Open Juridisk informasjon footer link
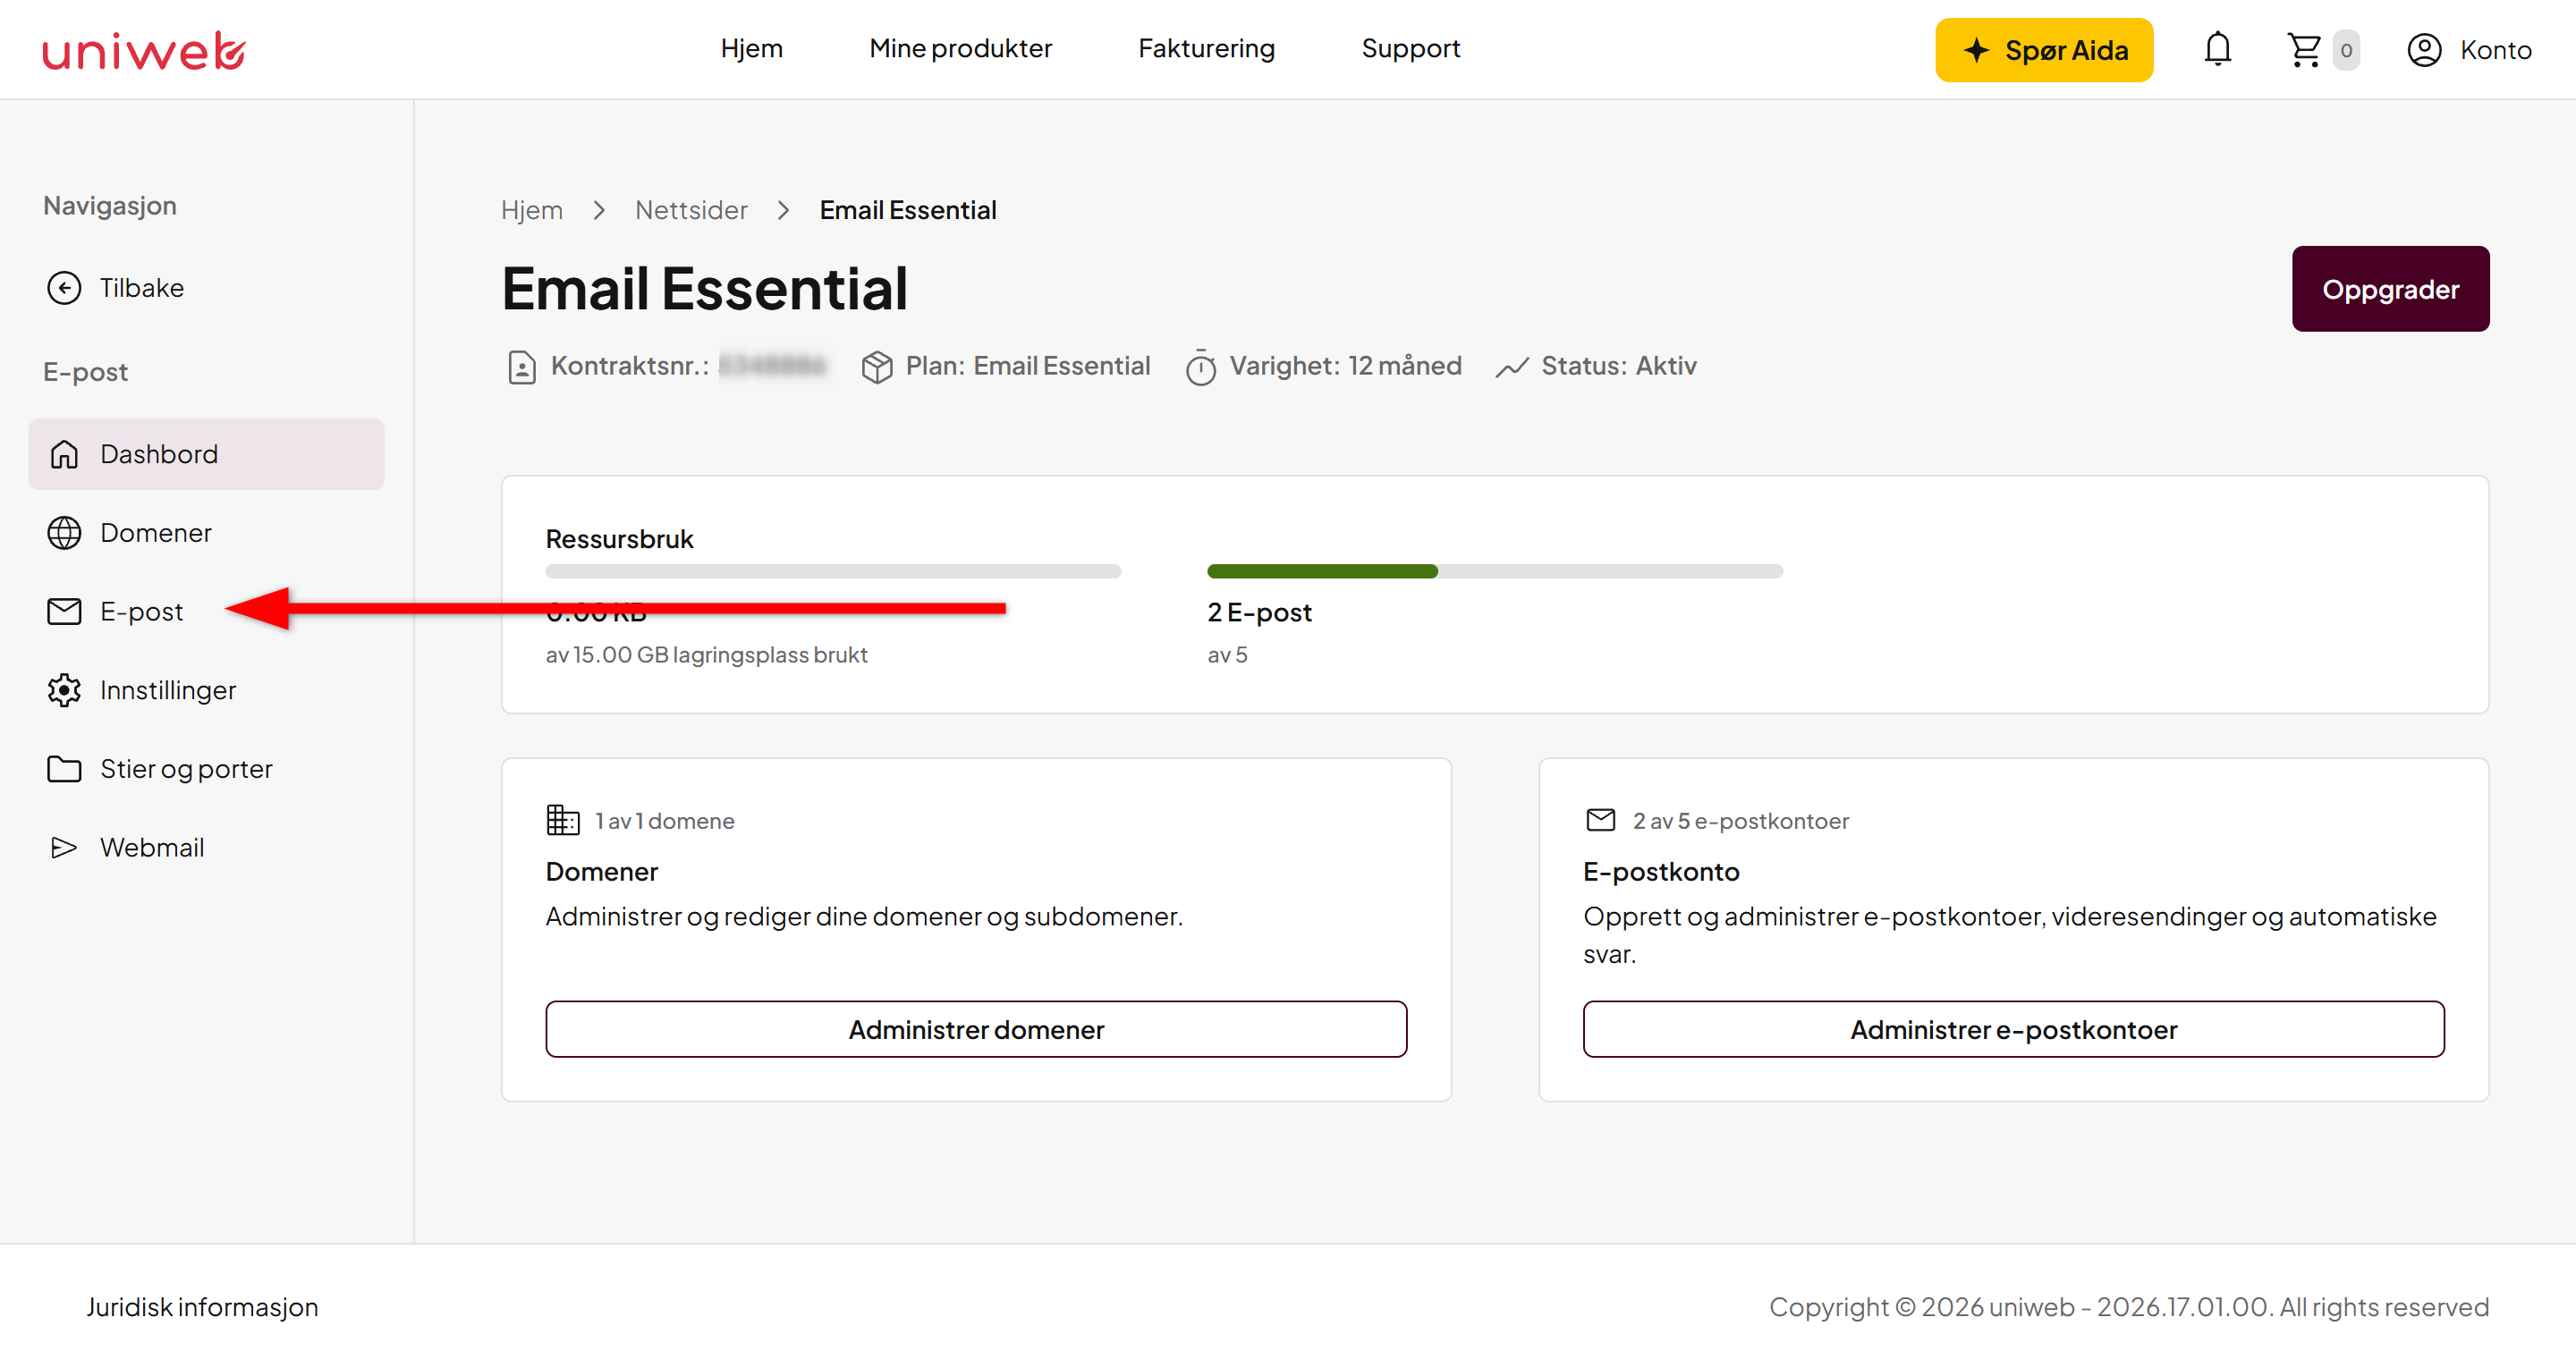The image size is (2576, 1368). tap(202, 1307)
